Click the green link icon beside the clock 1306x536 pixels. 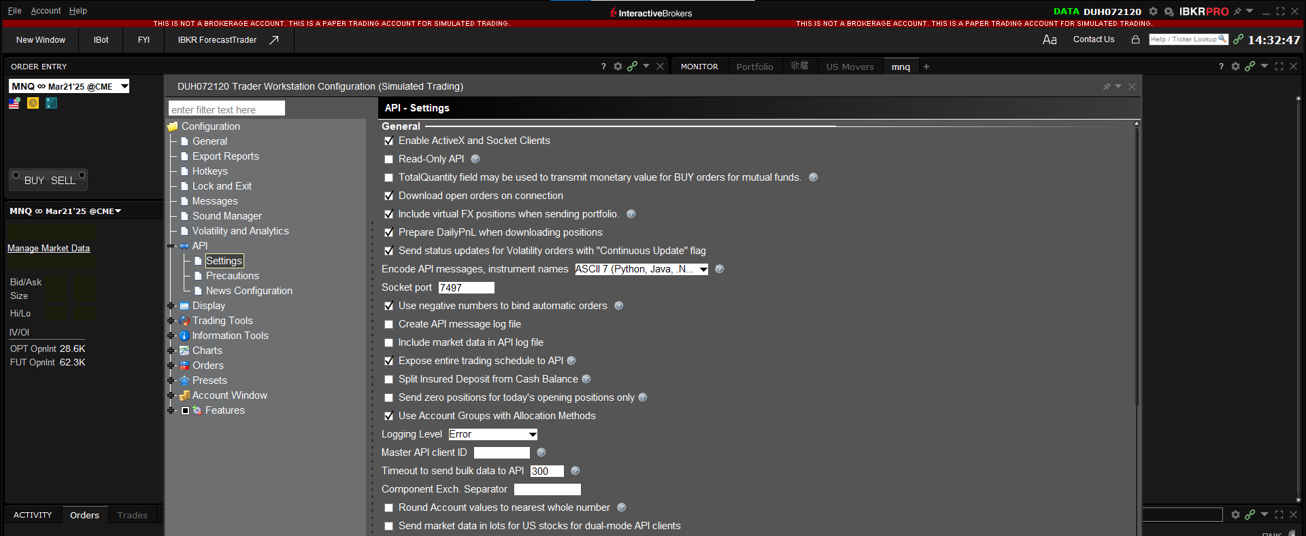[1238, 39]
